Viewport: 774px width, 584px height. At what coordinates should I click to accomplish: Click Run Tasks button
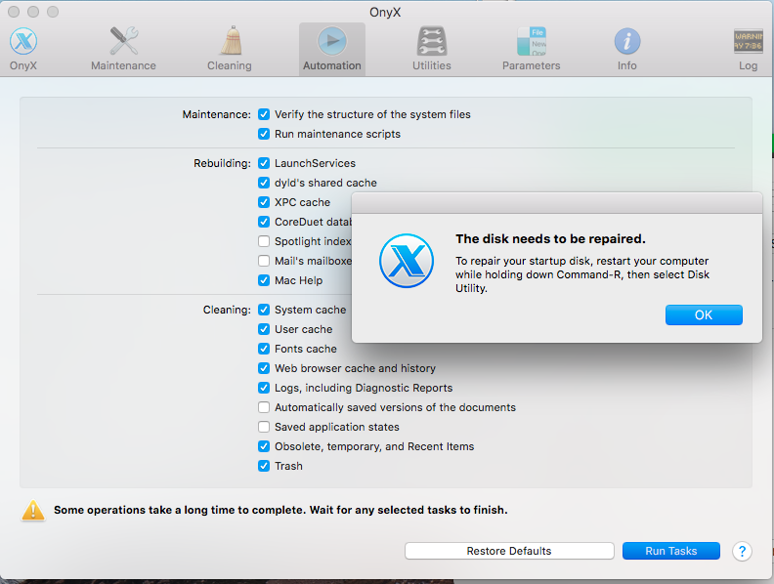(x=670, y=551)
